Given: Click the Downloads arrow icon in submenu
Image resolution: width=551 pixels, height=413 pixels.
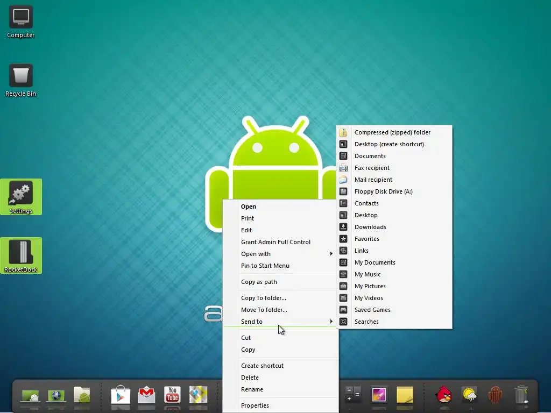Looking at the screenshot, I should coord(343,227).
